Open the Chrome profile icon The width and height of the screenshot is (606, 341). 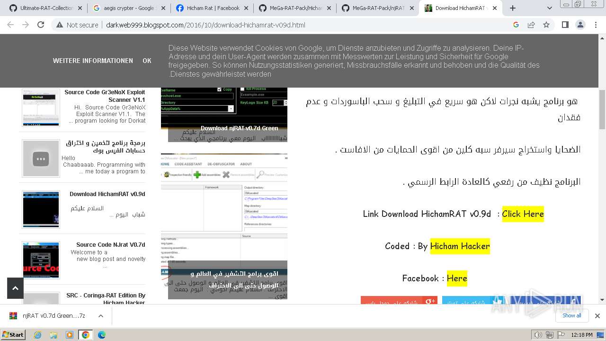click(x=580, y=25)
